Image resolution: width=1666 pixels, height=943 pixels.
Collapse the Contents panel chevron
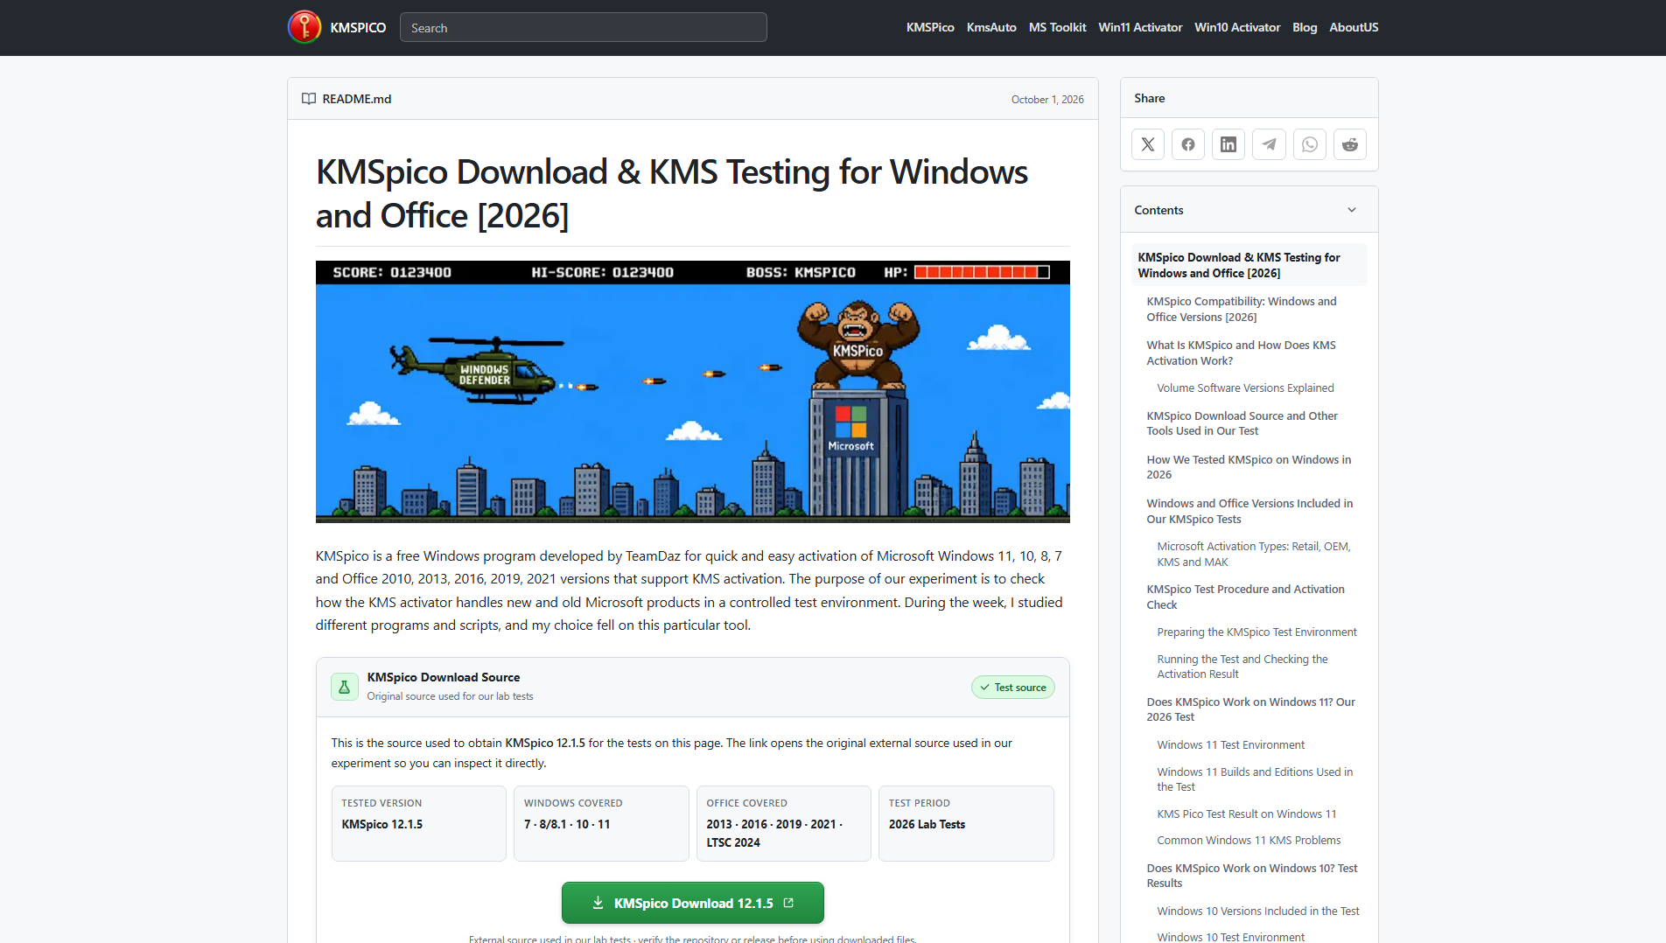click(x=1352, y=210)
